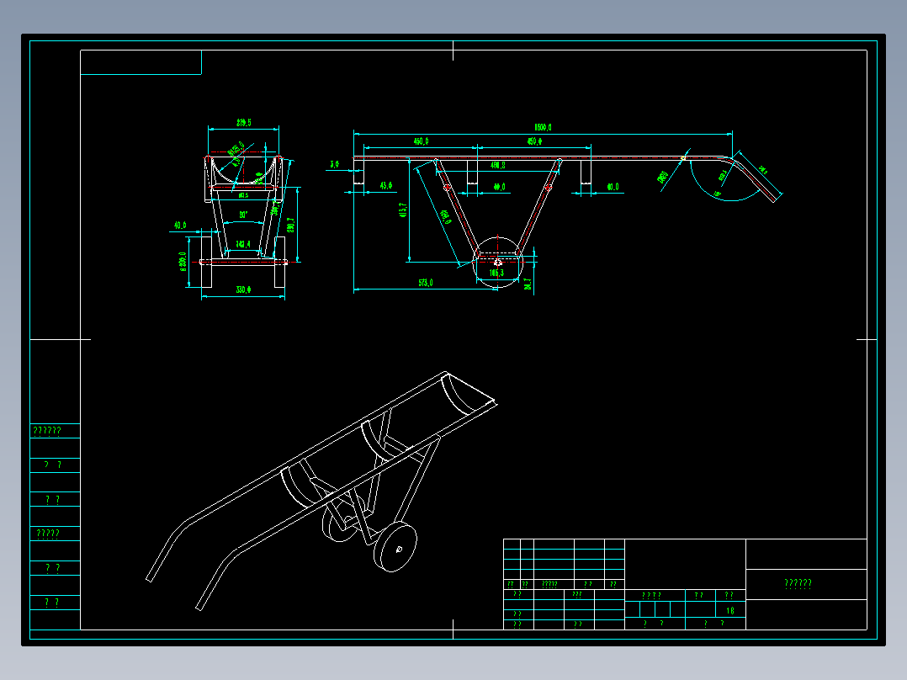The image size is (907, 680).
Task: Select the 1500.0 overall length dimension
Action: (x=543, y=127)
